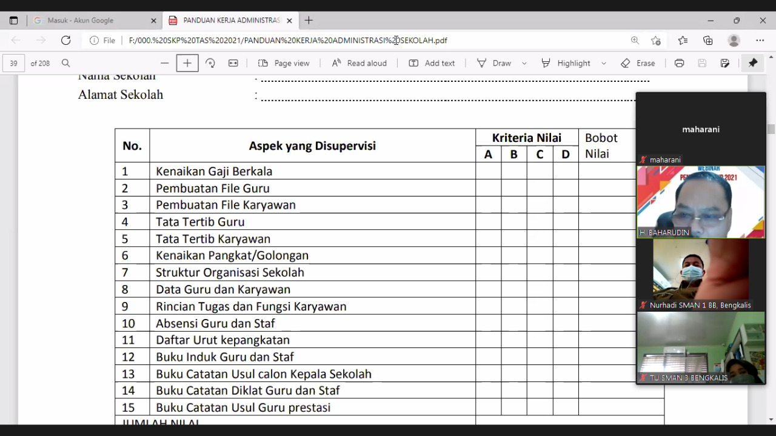This screenshot has width=776, height=436.
Task: Click the page number input field
Action: click(13, 63)
